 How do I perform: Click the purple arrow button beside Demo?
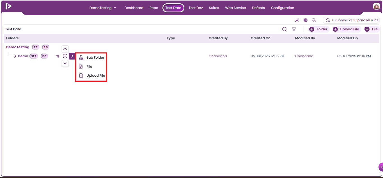tap(72, 56)
